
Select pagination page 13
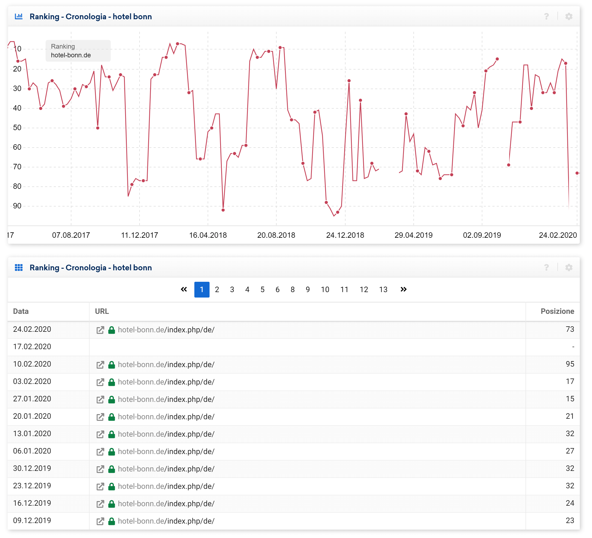[383, 290]
